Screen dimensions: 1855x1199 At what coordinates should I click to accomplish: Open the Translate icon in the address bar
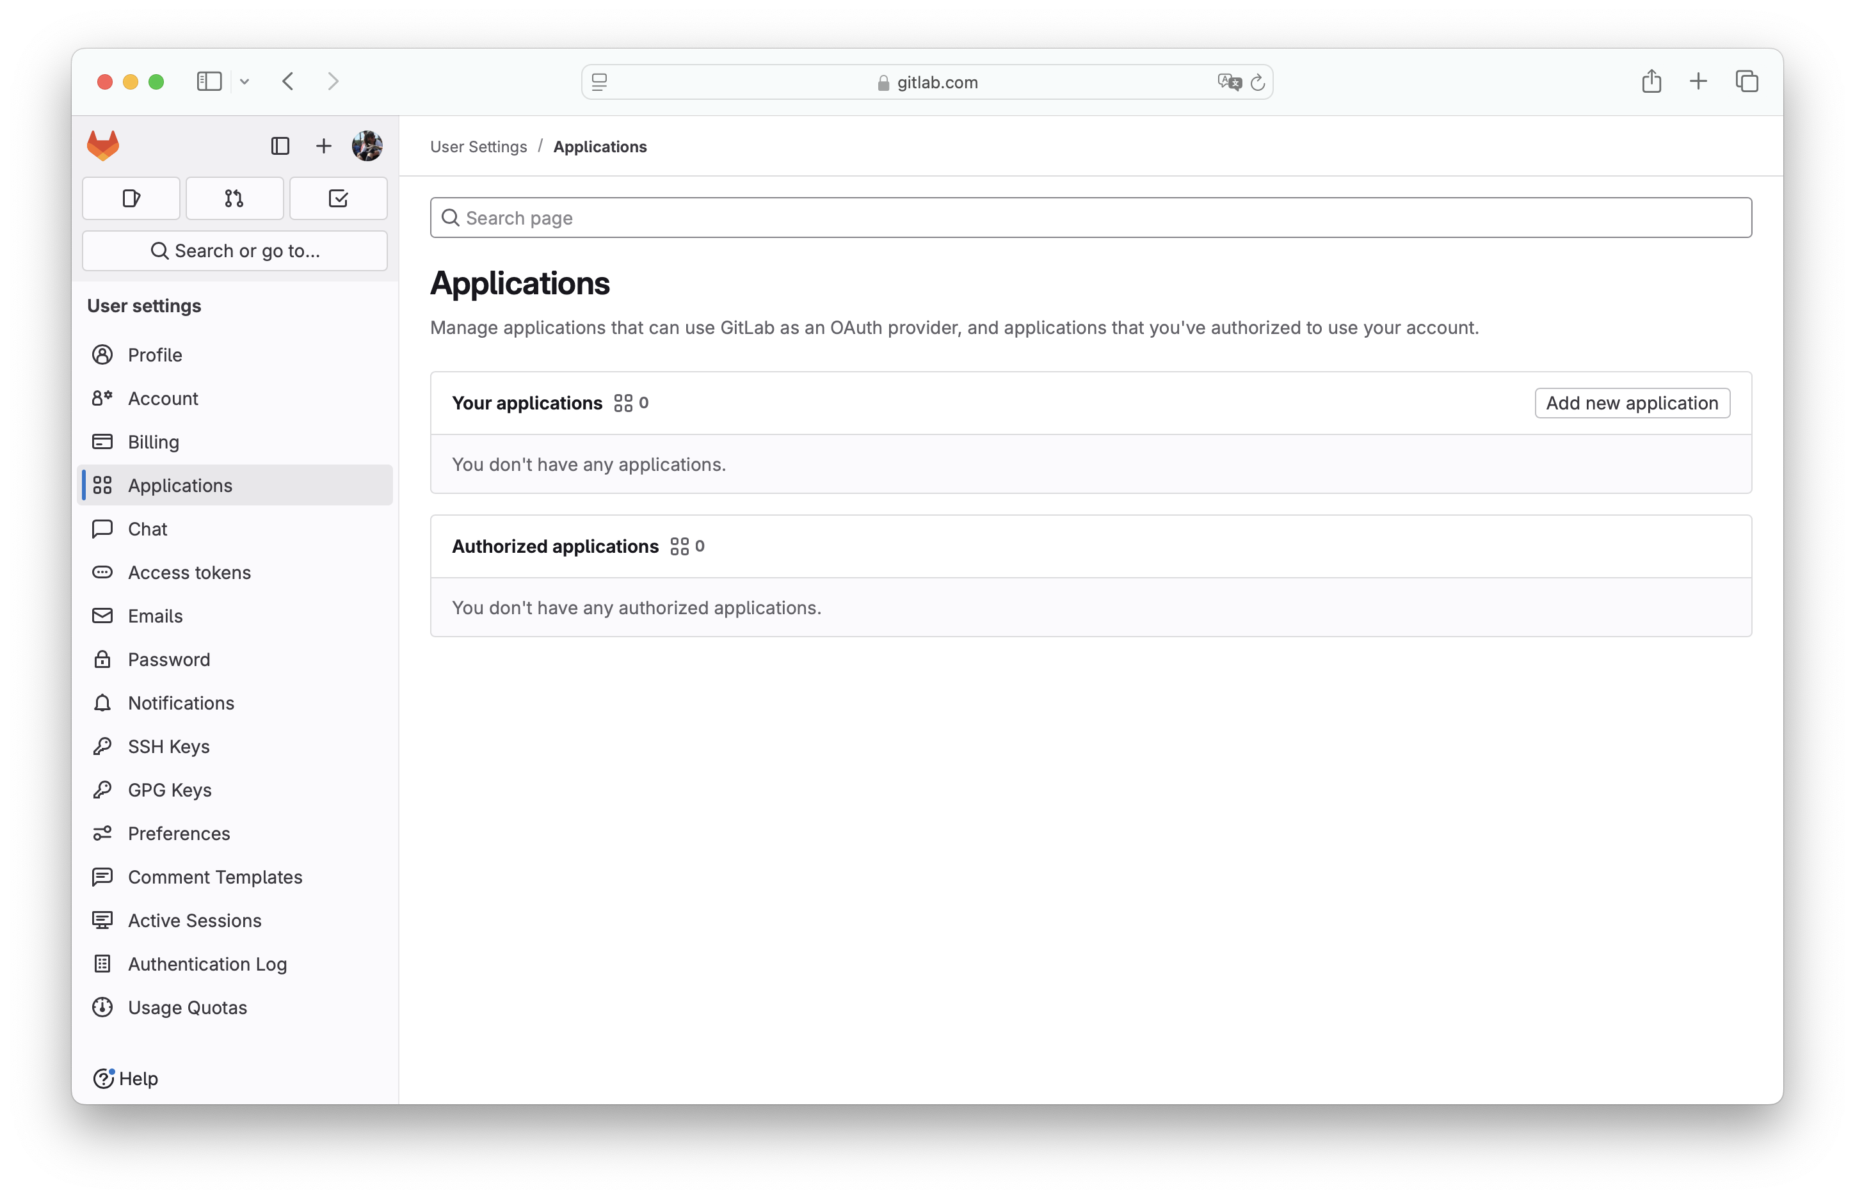[x=1229, y=82]
